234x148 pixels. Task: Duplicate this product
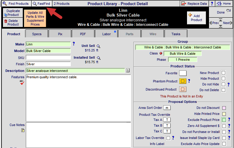click(x=13, y=13)
